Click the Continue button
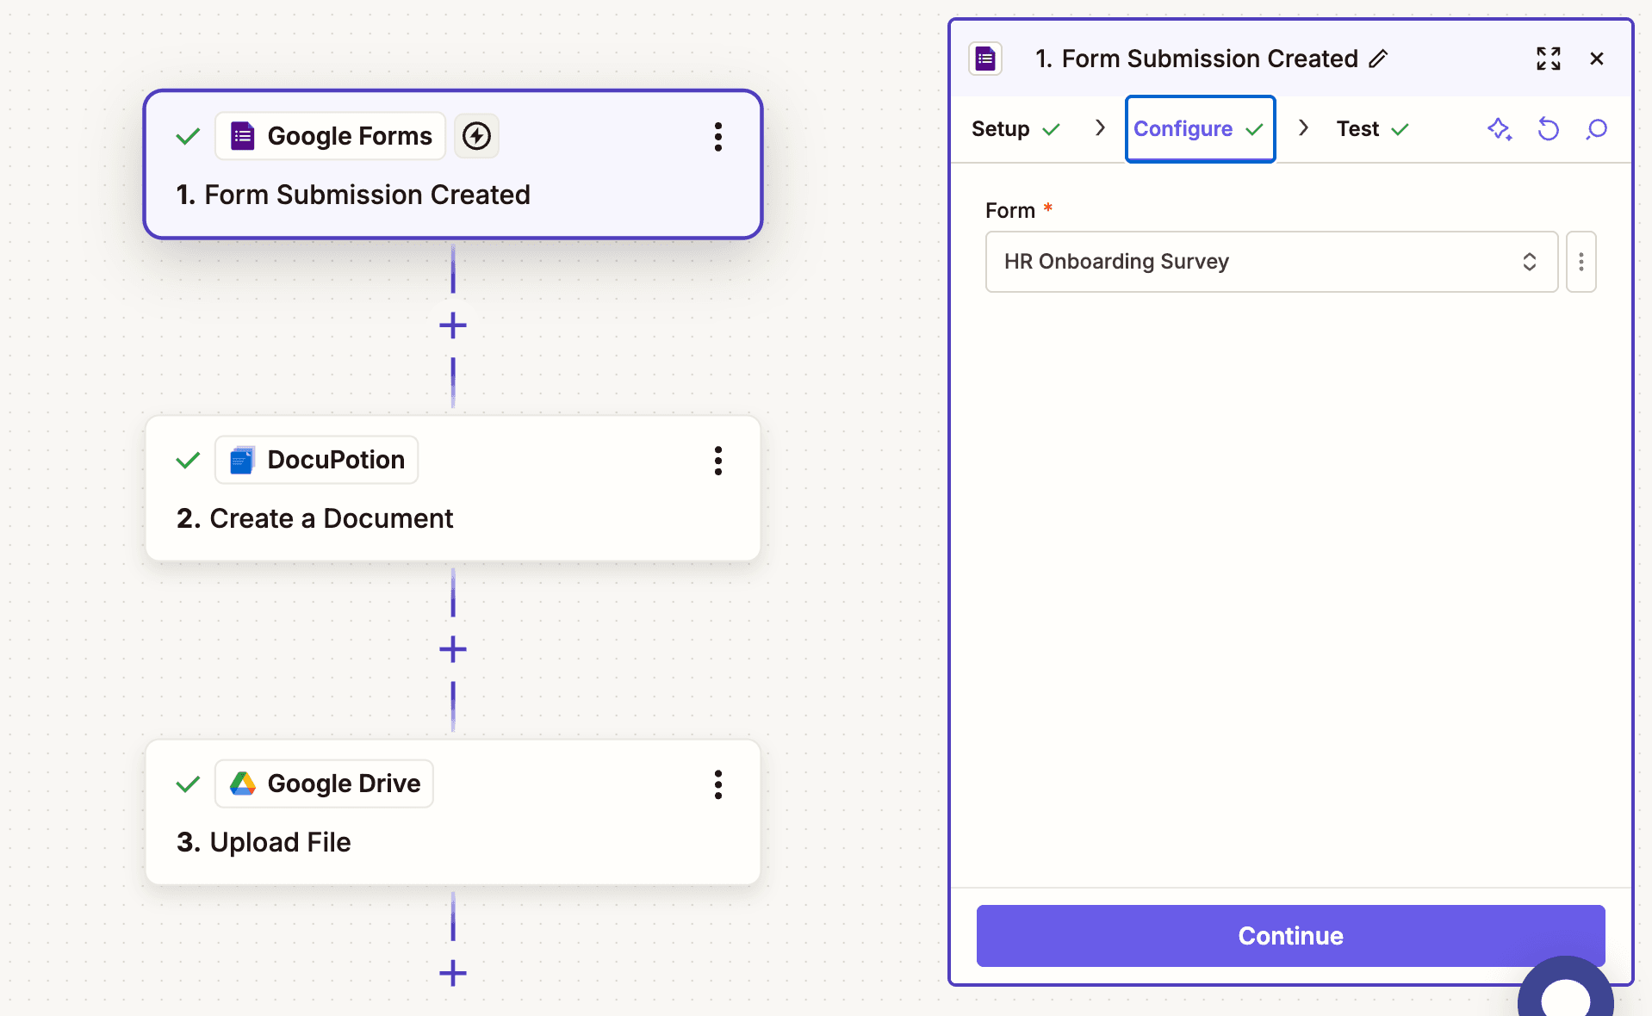 click(1290, 936)
